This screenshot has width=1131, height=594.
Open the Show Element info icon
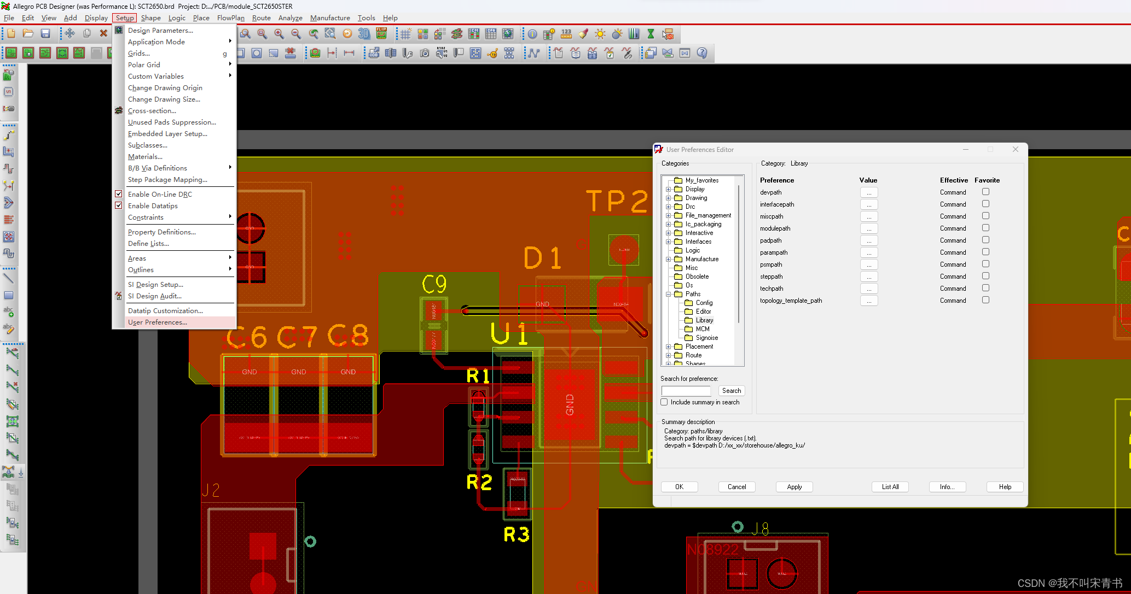tap(532, 34)
